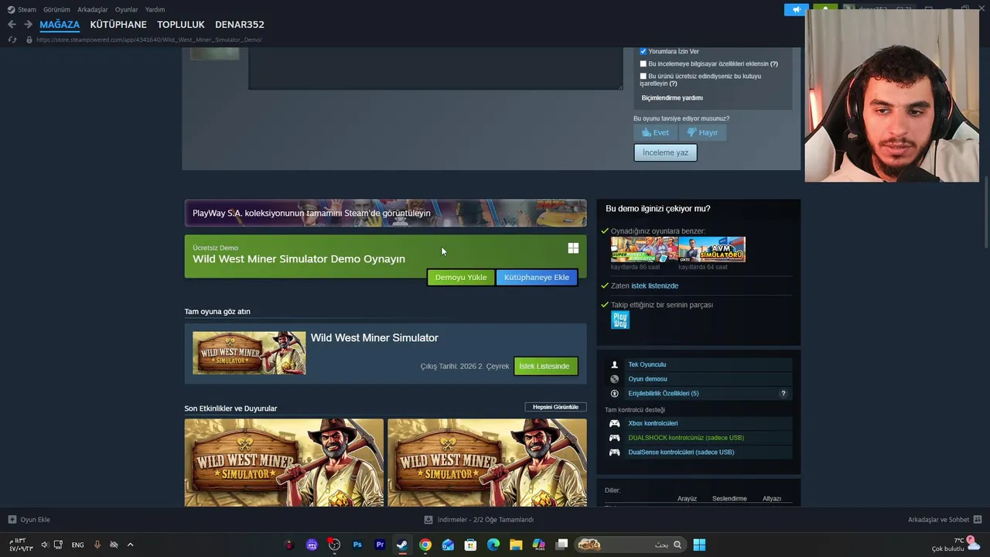Switch to the TOPLULUK tab
This screenshot has width=990, height=557.
(181, 25)
